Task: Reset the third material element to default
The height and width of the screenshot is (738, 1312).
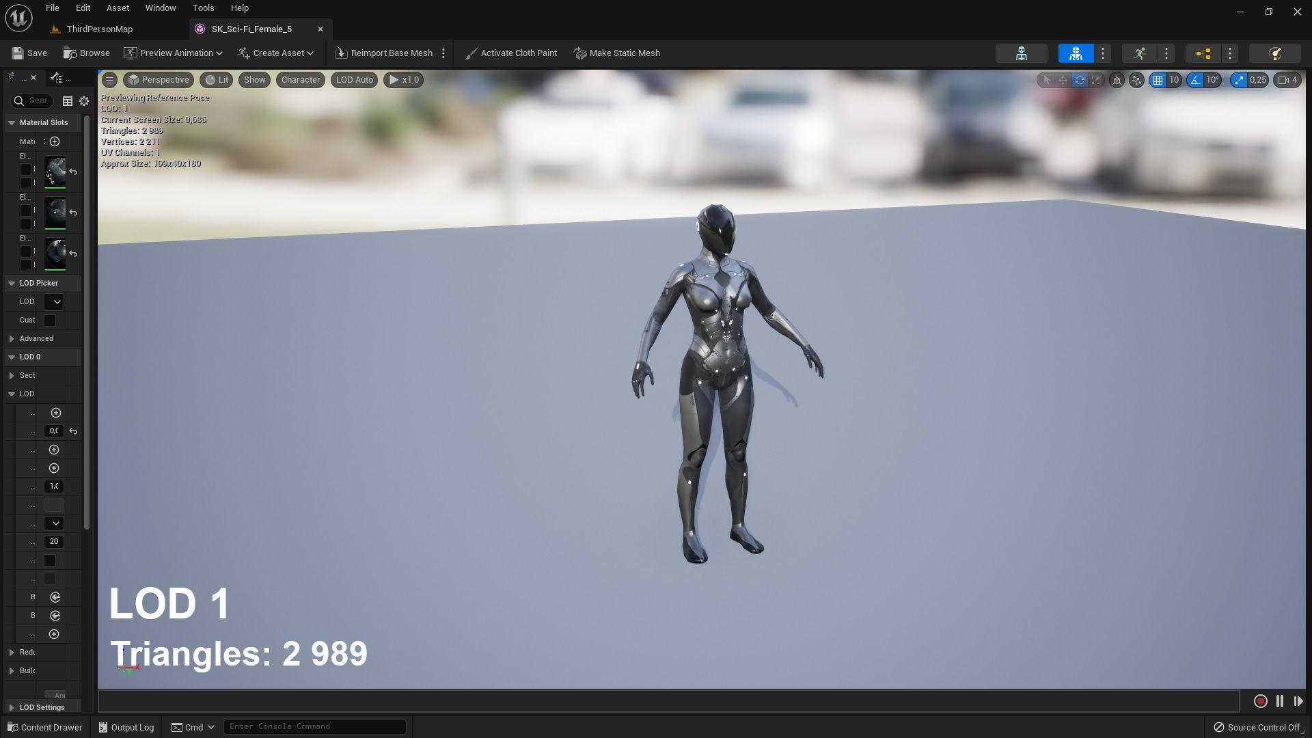Action: (x=73, y=254)
